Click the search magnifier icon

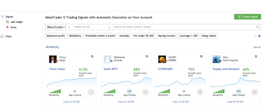click(x=258, y=27)
